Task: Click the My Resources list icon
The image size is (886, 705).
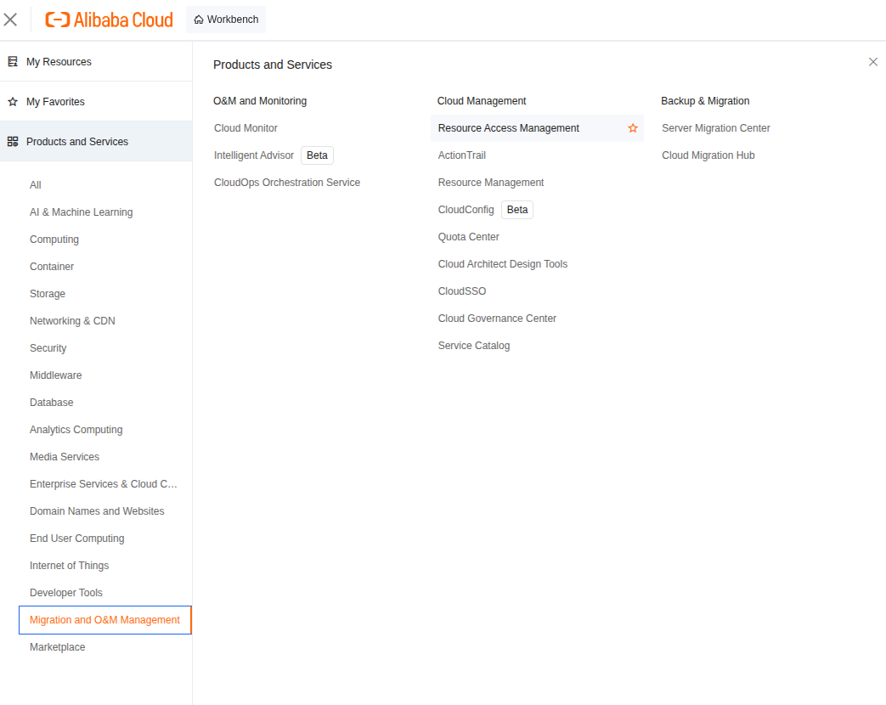Action: [13, 61]
